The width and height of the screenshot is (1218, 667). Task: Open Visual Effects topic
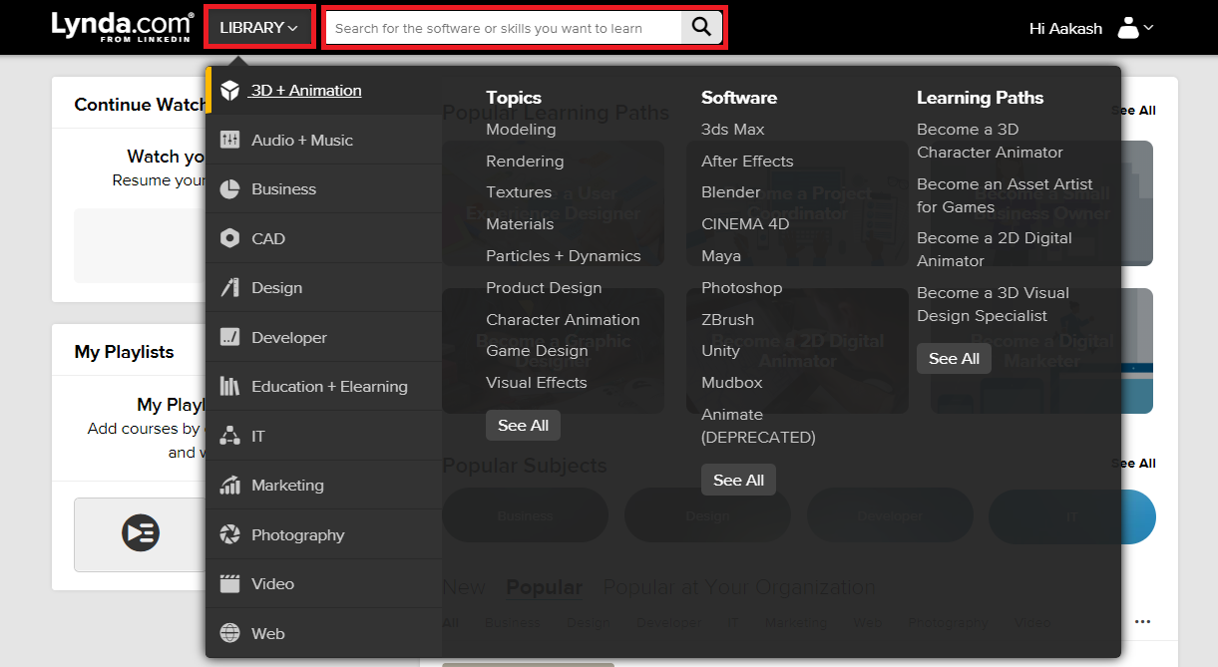point(537,383)
